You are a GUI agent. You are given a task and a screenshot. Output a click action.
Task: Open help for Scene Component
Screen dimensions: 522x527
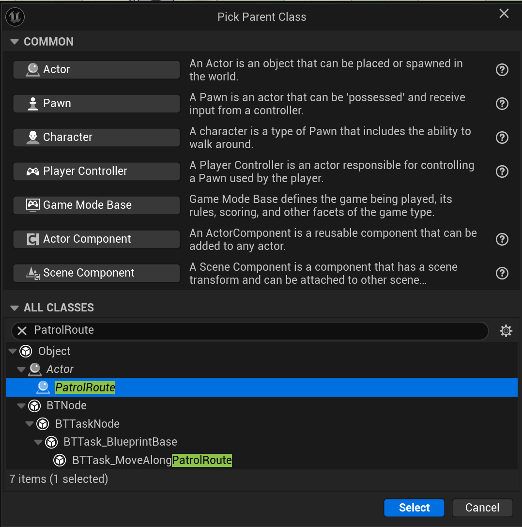(x=502, y=273)
